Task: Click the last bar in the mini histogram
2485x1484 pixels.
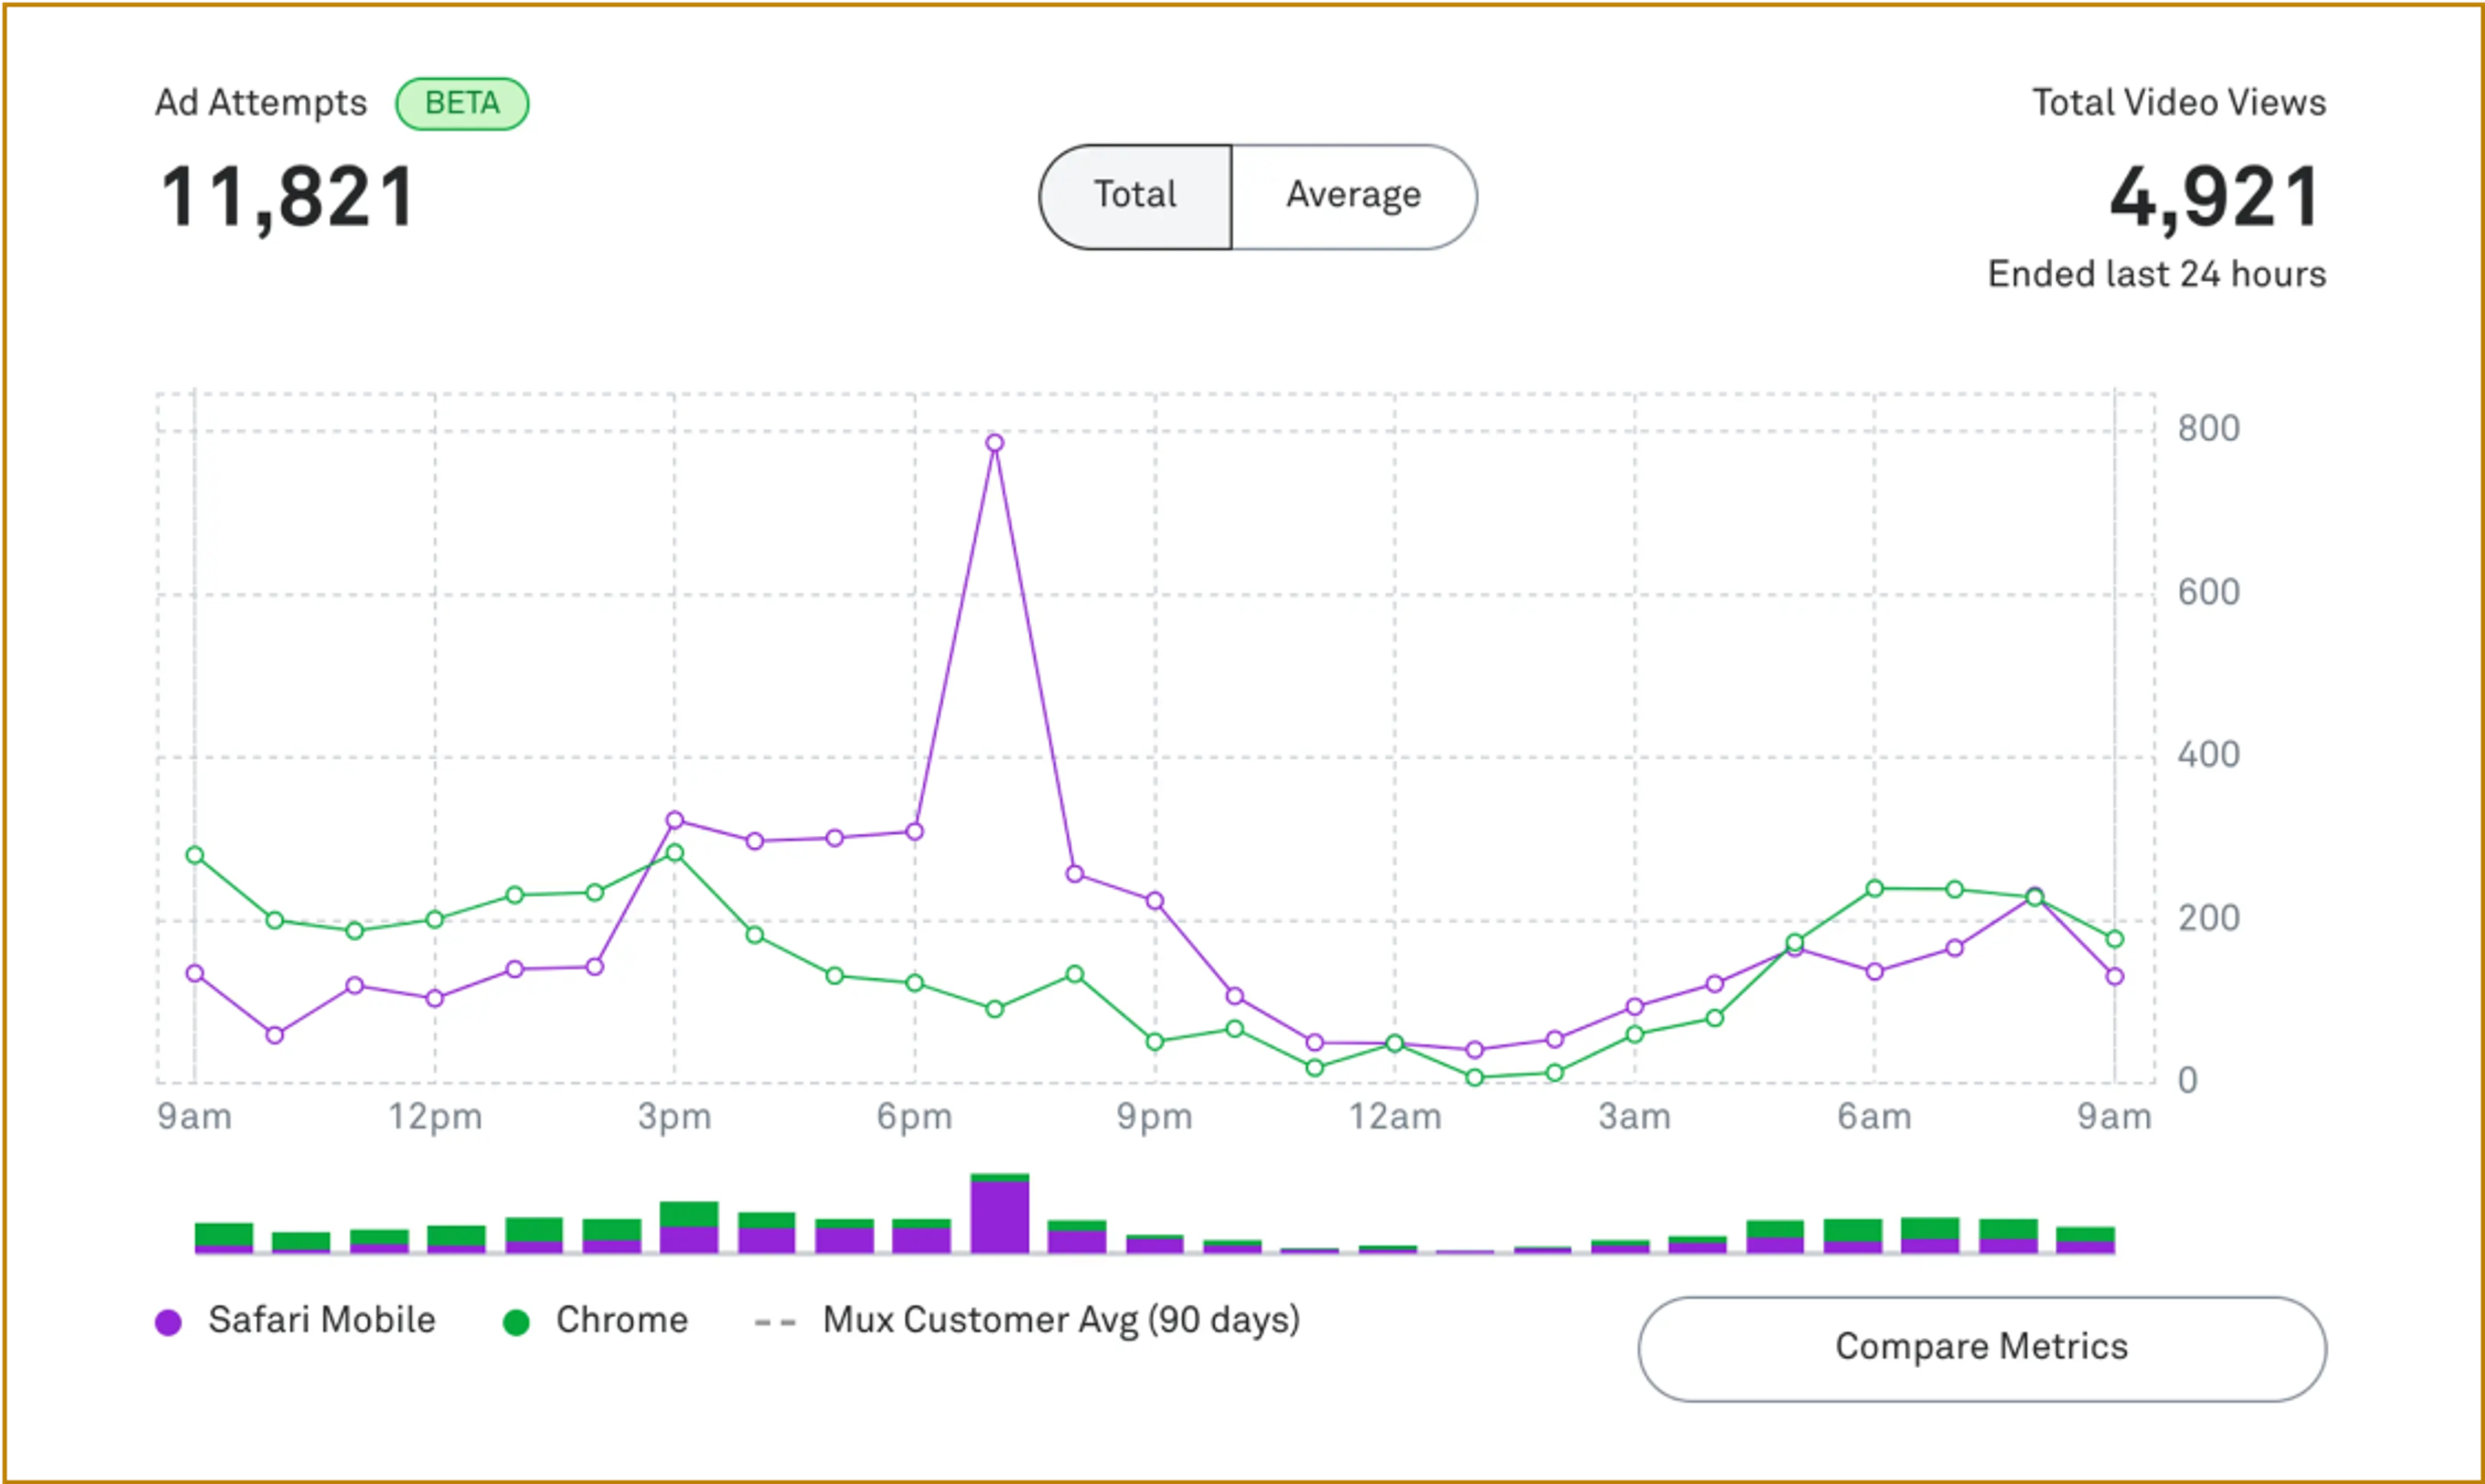Action: pos(2085,1239)
